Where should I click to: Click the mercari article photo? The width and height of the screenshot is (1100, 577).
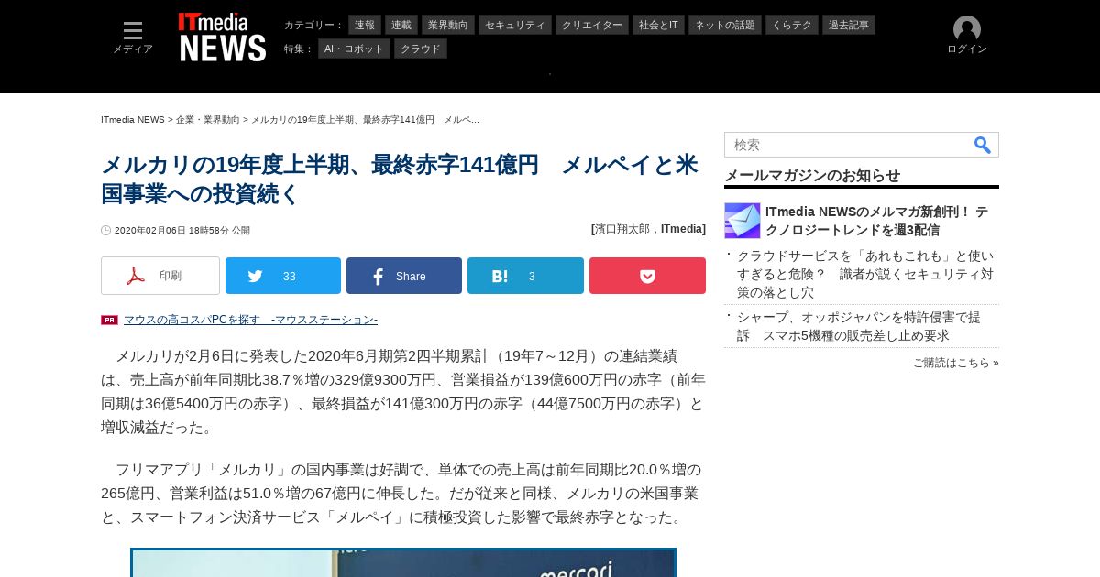pyautogui.click(x=403, y=562)
